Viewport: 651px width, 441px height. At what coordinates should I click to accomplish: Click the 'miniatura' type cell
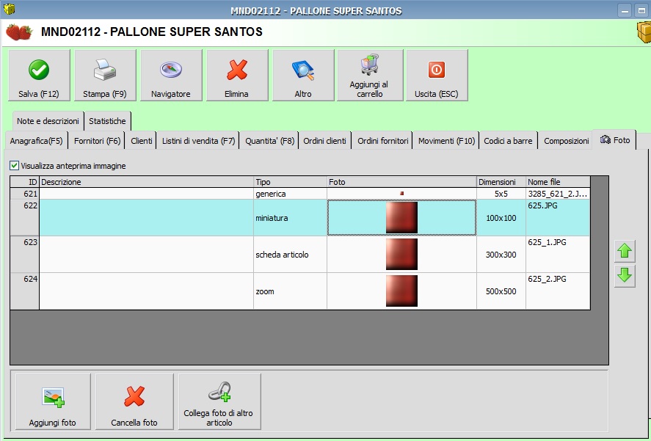290,218
